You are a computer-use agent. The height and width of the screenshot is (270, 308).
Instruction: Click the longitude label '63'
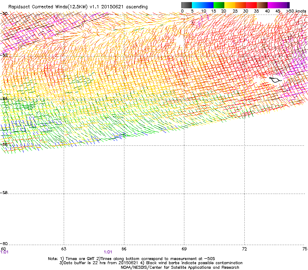[x=64, y=249]
